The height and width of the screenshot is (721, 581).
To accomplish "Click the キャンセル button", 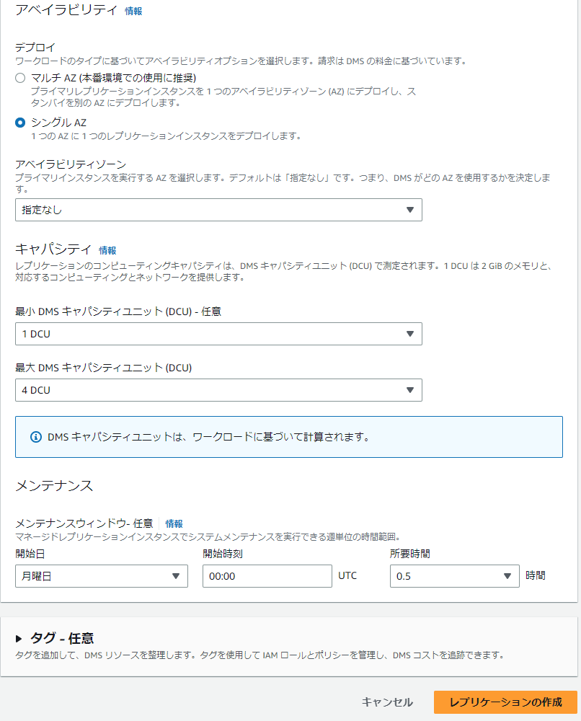I will (387, 702).
